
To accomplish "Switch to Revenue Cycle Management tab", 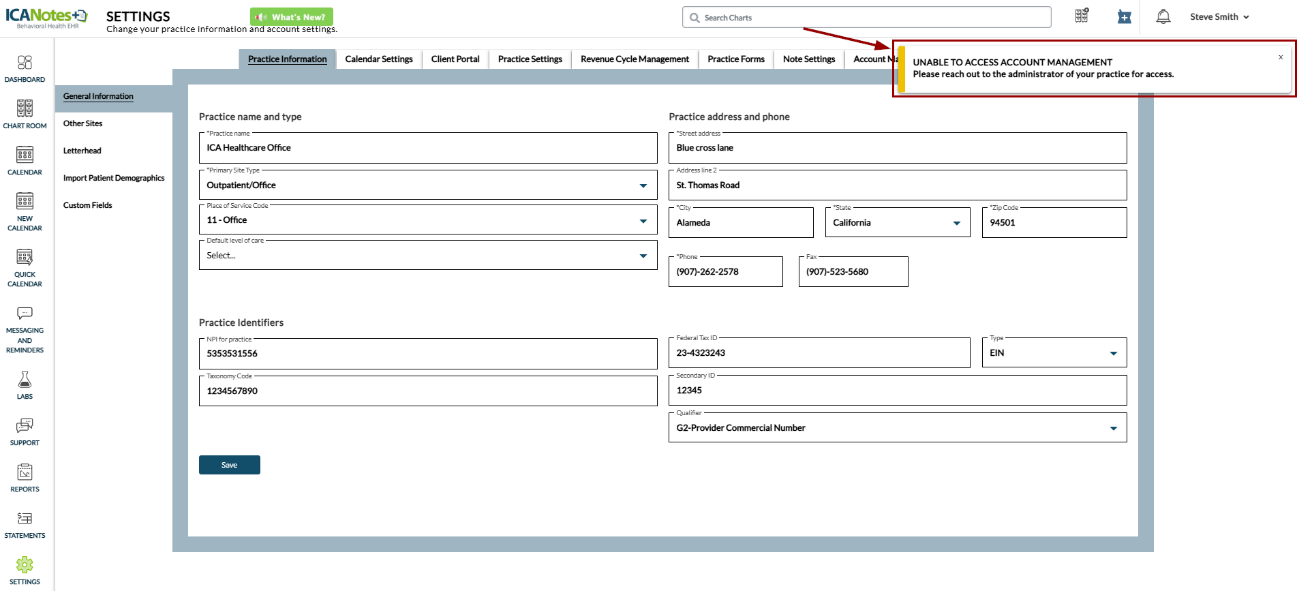I will pyautogui.click(x=635, y=59).
